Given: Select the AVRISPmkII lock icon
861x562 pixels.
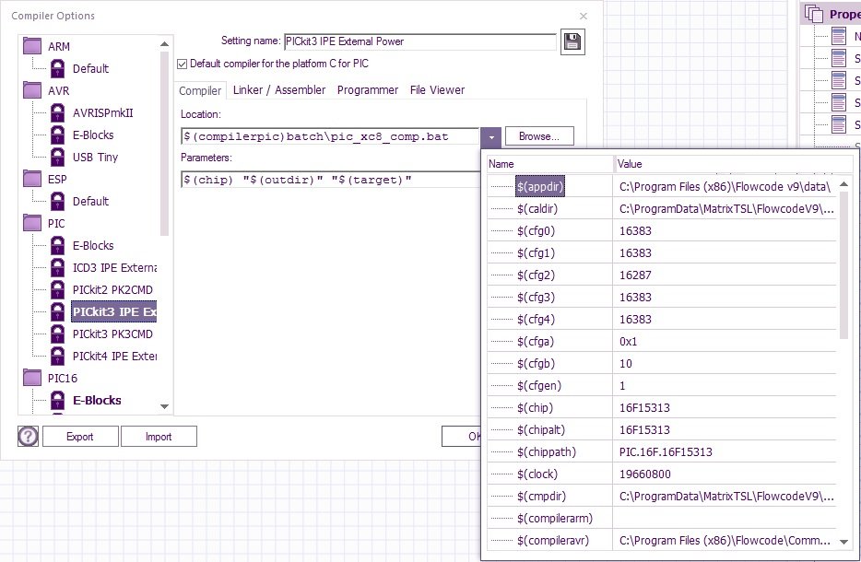Looking at the screenshot, I should pos(58,113).
